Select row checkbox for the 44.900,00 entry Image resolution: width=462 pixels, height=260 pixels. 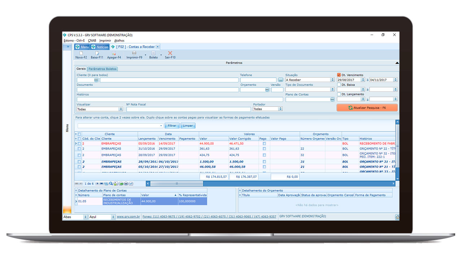coord(79,143)
